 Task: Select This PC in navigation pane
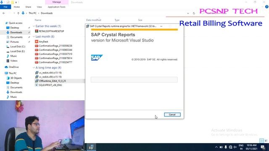pos(13,73)
